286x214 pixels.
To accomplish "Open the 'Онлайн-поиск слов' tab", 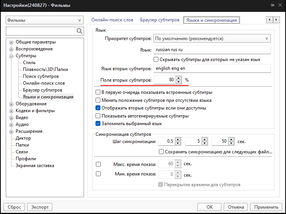I will pos(112,20).
